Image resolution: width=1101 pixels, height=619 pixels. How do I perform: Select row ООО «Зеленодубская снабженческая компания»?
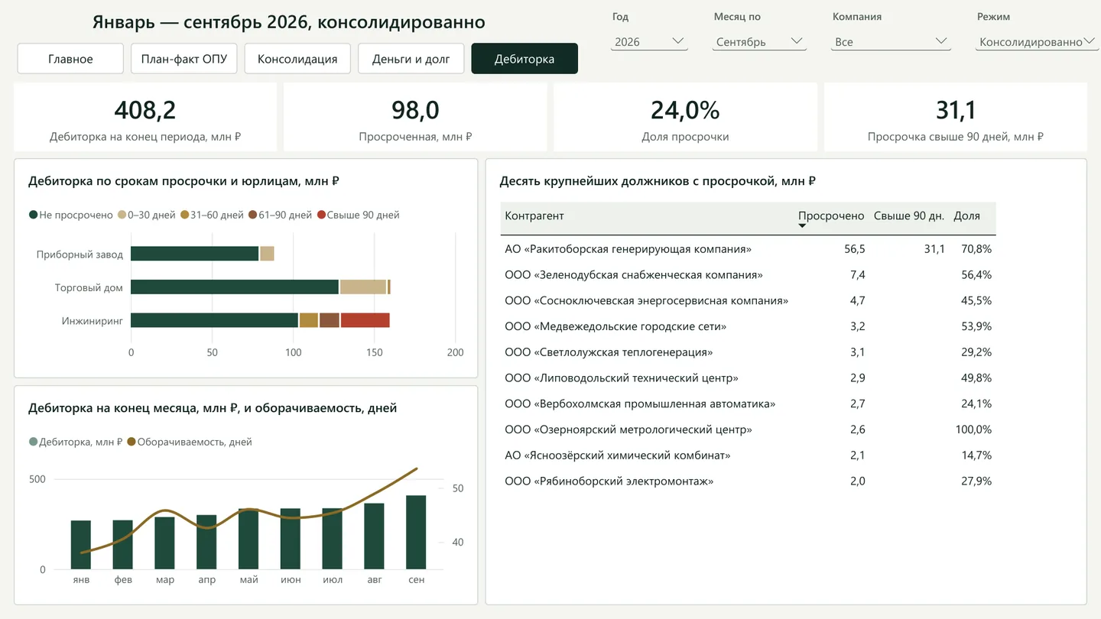coord(748,275)
